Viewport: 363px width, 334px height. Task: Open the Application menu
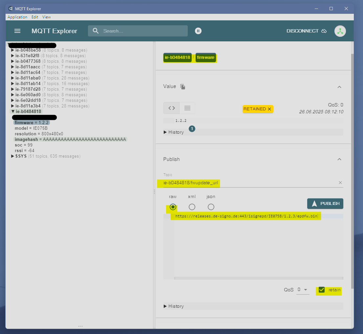point(17,17)
